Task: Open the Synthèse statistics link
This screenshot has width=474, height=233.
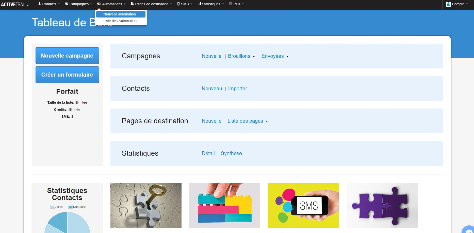Action: click(x=231, y=153)
